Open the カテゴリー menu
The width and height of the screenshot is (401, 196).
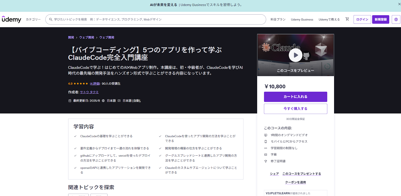point(33,19)
